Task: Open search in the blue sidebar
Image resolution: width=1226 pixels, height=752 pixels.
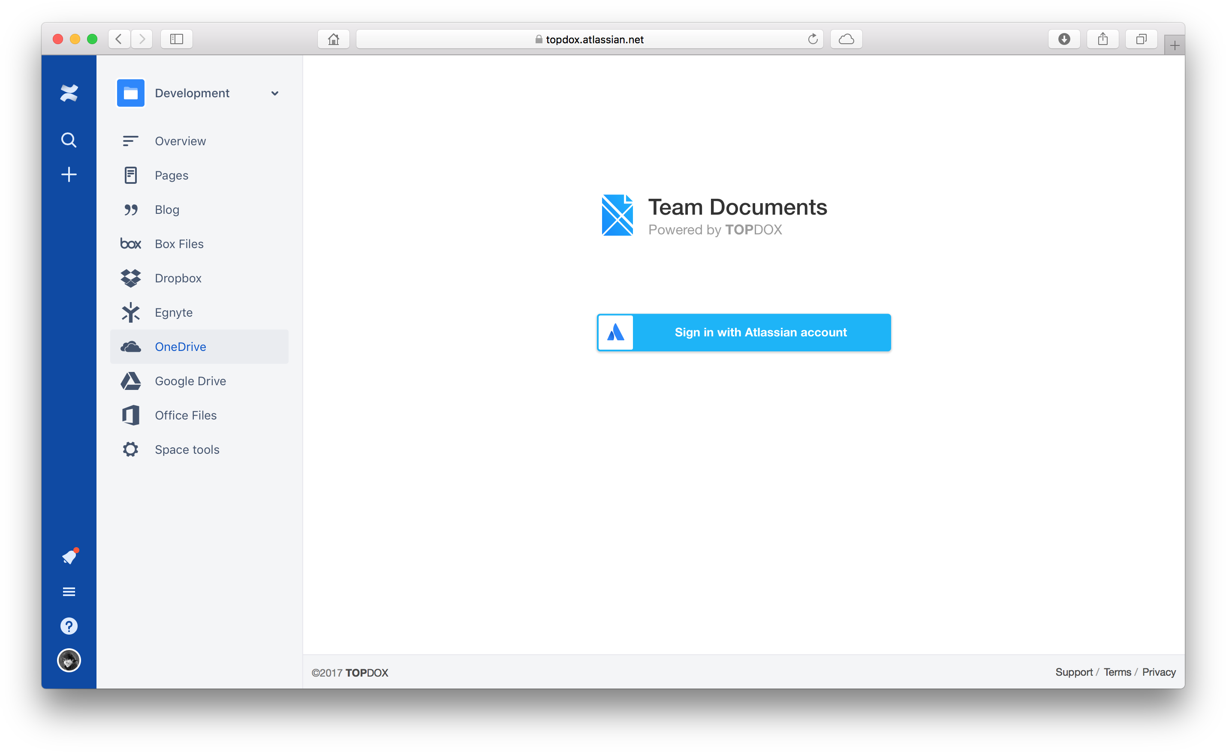Action: 69,140
